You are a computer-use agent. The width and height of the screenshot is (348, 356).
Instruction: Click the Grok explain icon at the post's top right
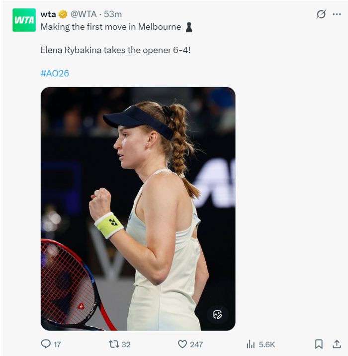pyautogui.click(x=321, y=14)
